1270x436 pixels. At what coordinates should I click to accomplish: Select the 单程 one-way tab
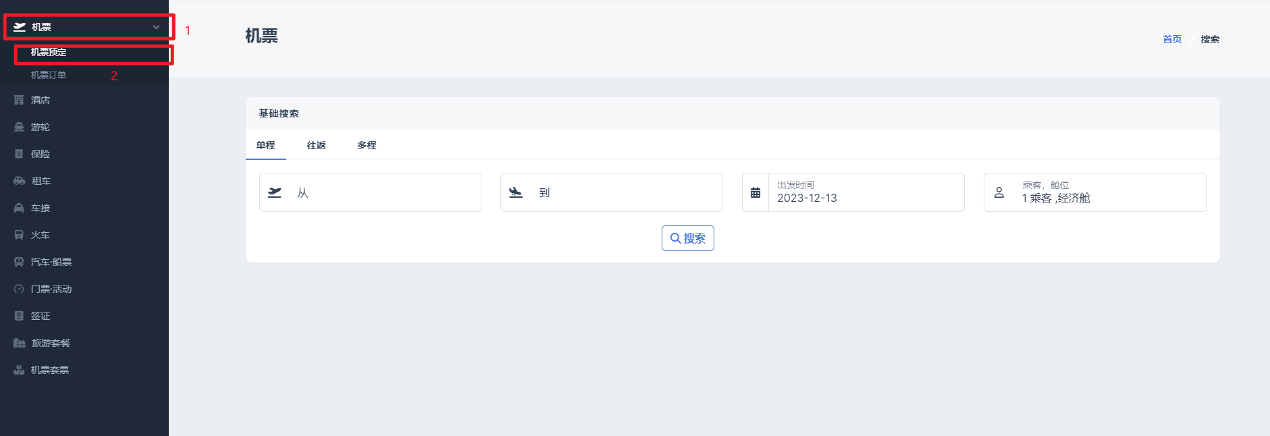pos(265,145)
